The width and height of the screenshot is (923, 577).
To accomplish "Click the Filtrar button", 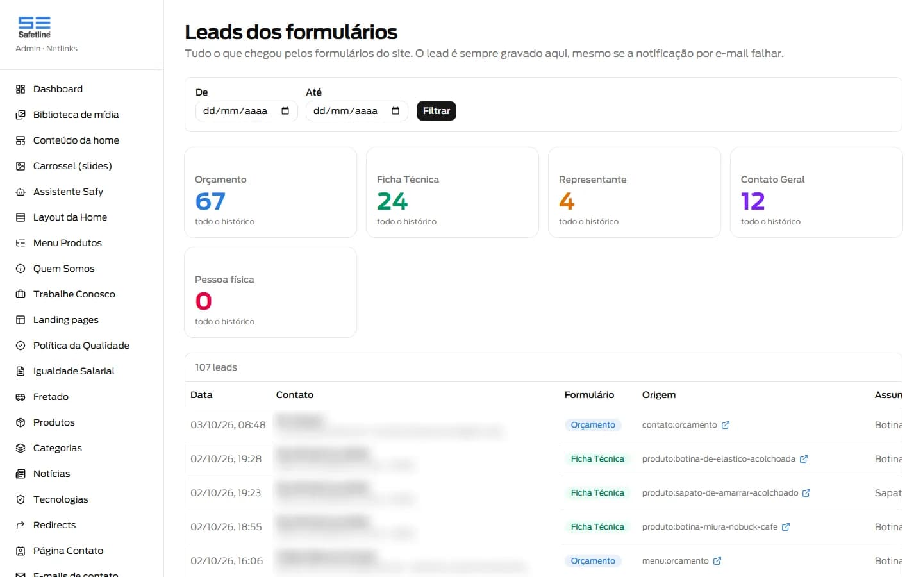I will [437, 111].
